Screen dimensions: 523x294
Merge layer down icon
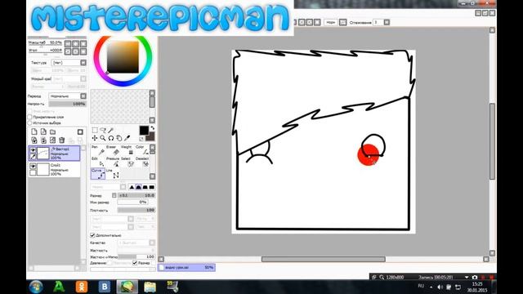pyautogui.click(x=43, y=140)
